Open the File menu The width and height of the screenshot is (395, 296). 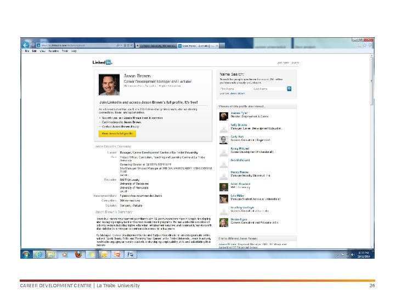click(x=27, y=51)
